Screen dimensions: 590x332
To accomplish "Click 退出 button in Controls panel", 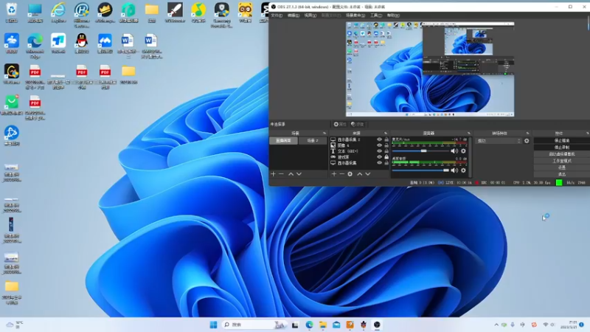I will (562, 174).
